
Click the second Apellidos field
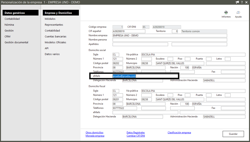(199, 44)
